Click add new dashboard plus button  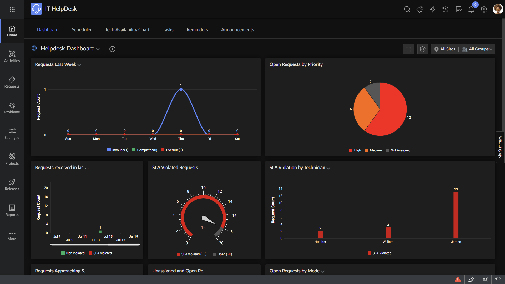(112, 49)
